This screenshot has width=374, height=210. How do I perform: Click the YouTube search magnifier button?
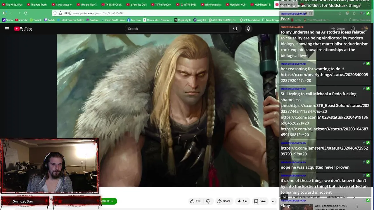point(235,29)
